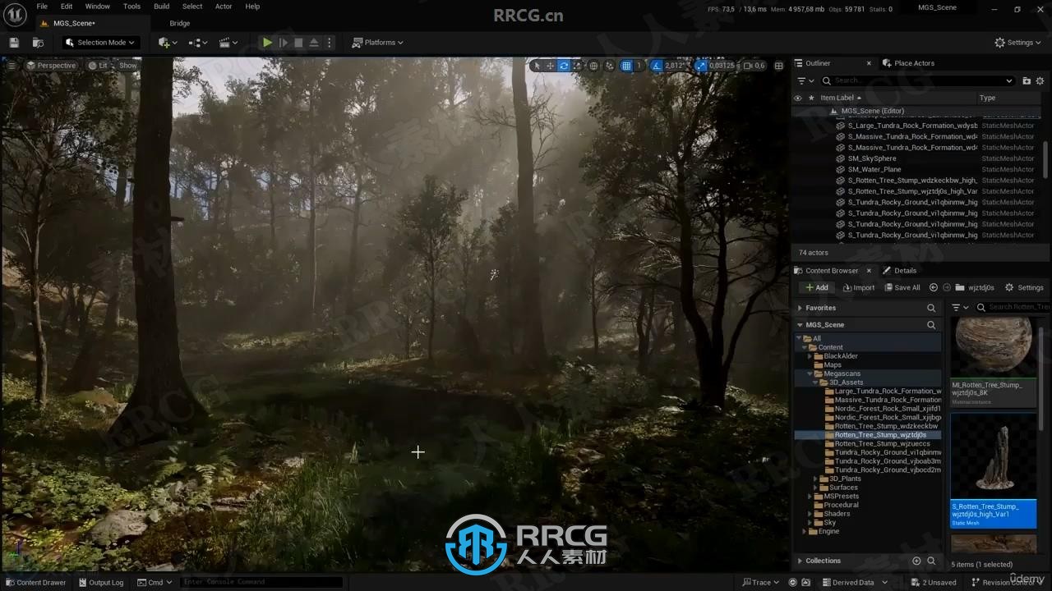Click the Add collection plus icon
This screenshot has width=1052, height=591.
pyautogui.click(x=916, y=561)
